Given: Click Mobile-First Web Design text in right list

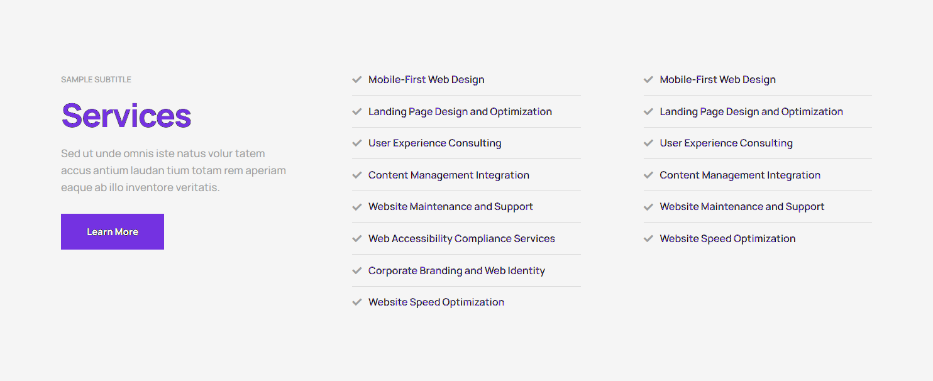Looking at the screenshot, I should pyautogui.click(x=717, y=80).
